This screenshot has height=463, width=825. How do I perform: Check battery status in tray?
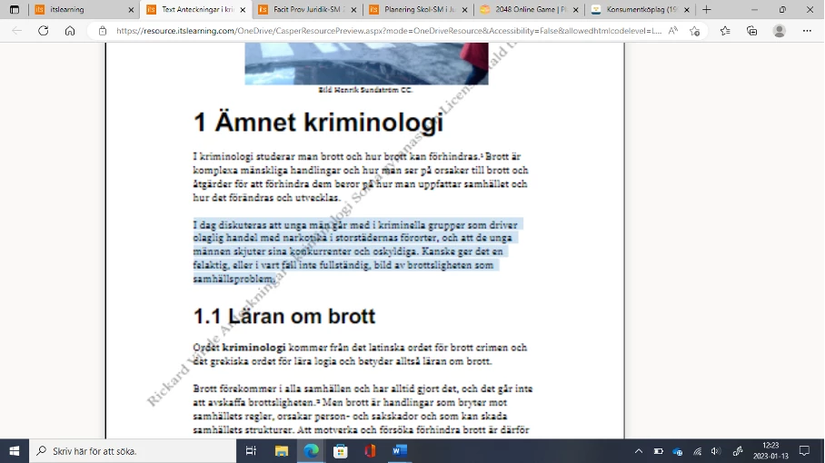pyautogui.click(x=658, y=451)
